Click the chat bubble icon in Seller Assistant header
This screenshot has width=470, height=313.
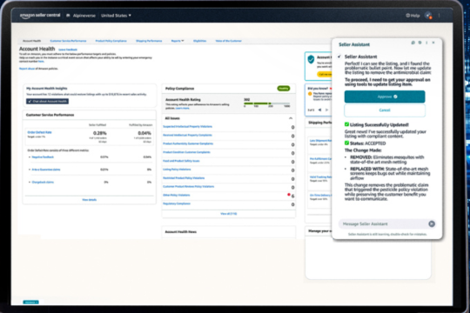413,43
